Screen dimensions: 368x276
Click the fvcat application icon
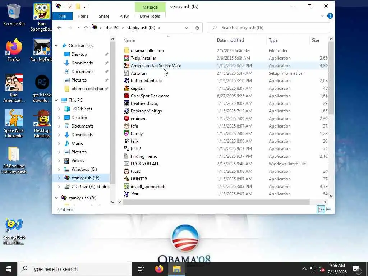tap(126, 171)
